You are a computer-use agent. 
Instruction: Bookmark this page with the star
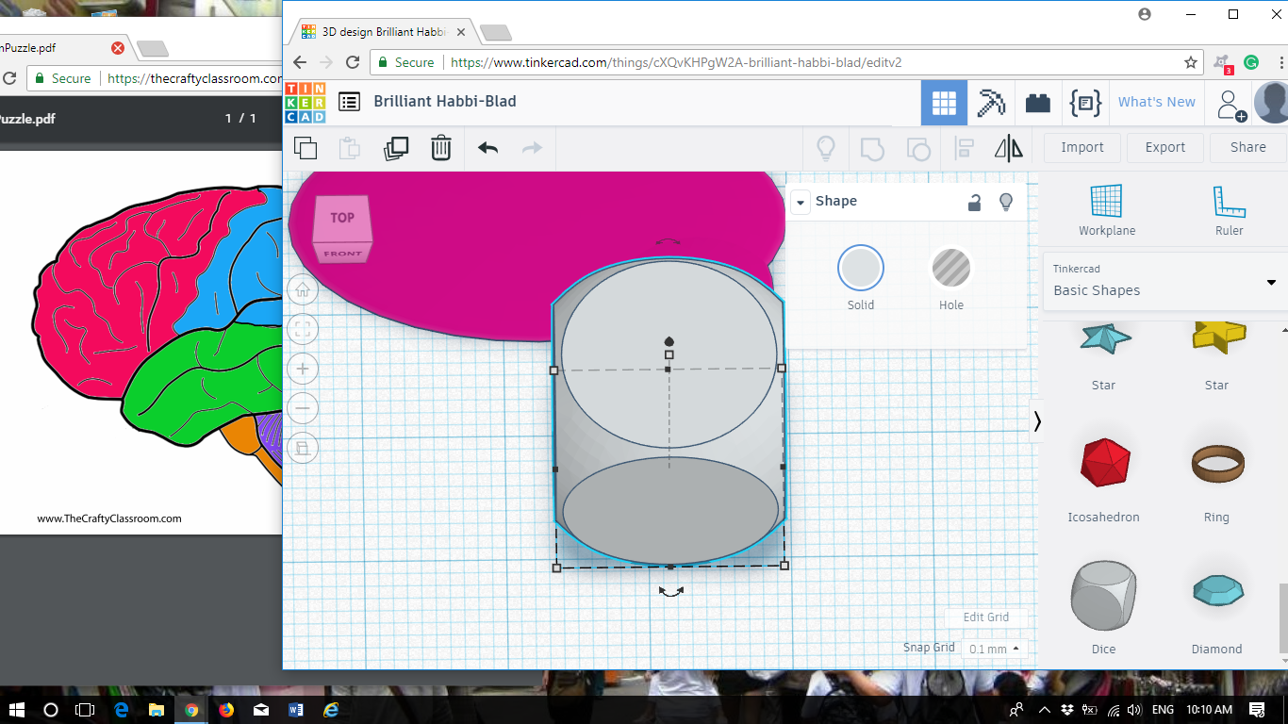pyautogui.click(x=1191, y=62)
